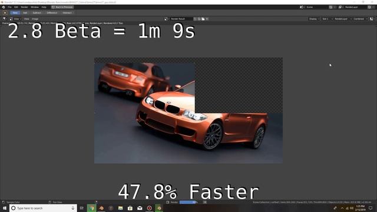377x212 pixels.
Task: Open the image editor View menu
Action: pyautogui.click(x=27, y=19)
